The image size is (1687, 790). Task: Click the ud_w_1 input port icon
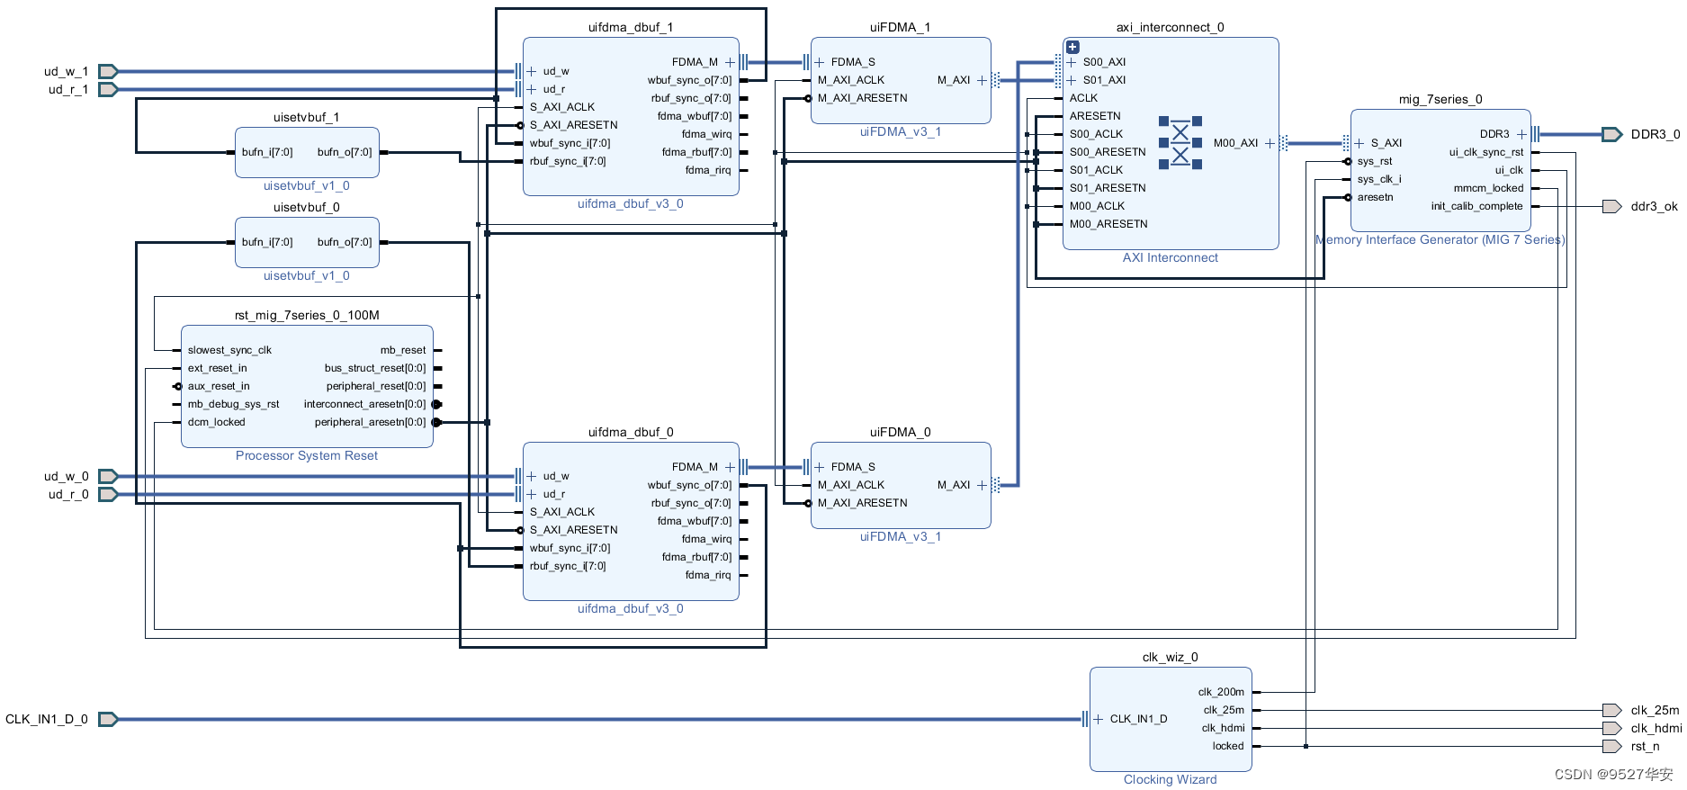point(108,71)
